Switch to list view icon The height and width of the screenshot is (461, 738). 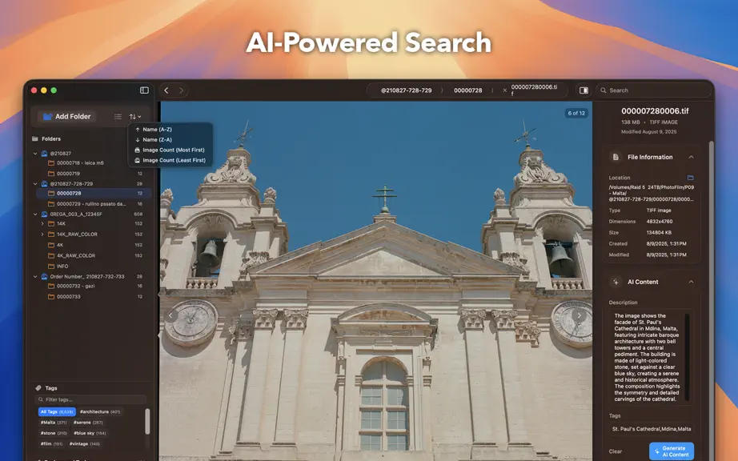pyautogui.click(x=118, y=117)
